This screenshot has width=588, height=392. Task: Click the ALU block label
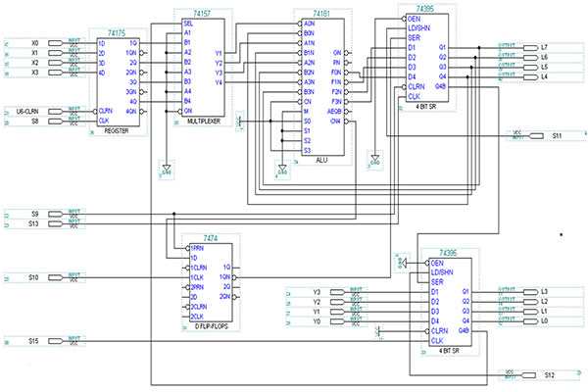click(321, 160)
